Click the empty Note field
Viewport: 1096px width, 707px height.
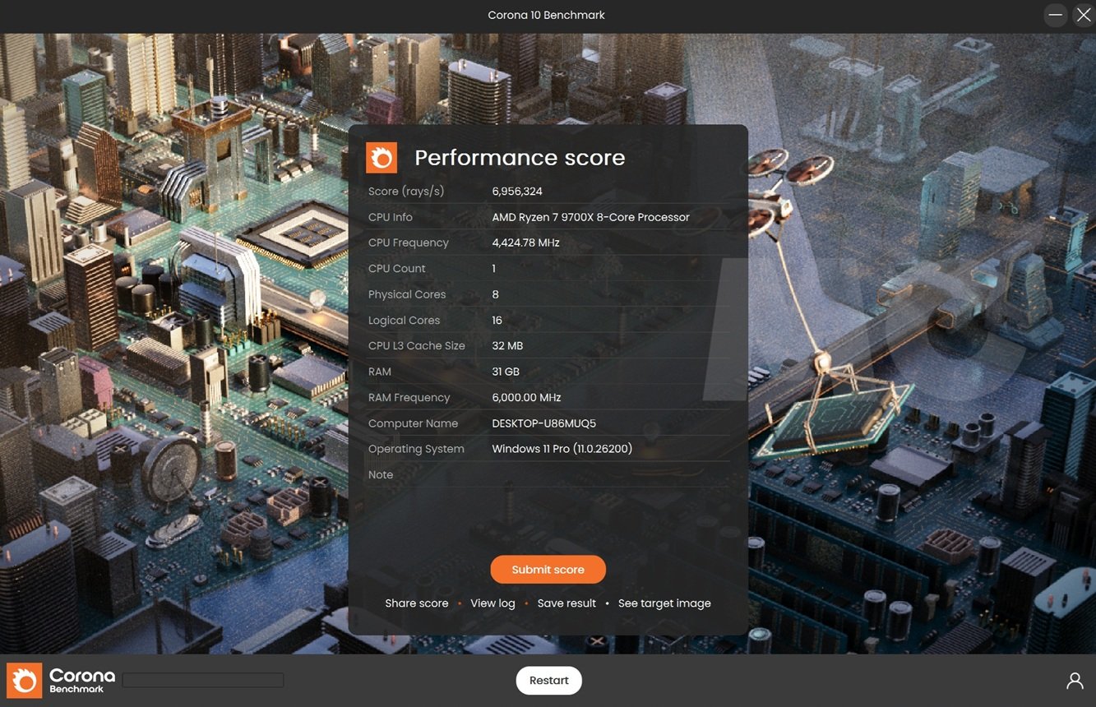click(x=576, y=474)
